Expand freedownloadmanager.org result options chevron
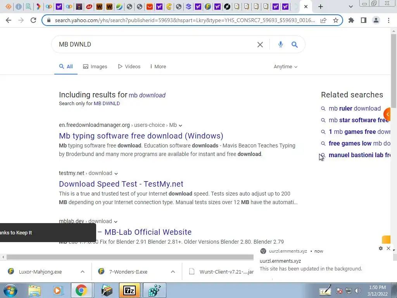This screenshot has height=298, width=397. pos(180,125)
